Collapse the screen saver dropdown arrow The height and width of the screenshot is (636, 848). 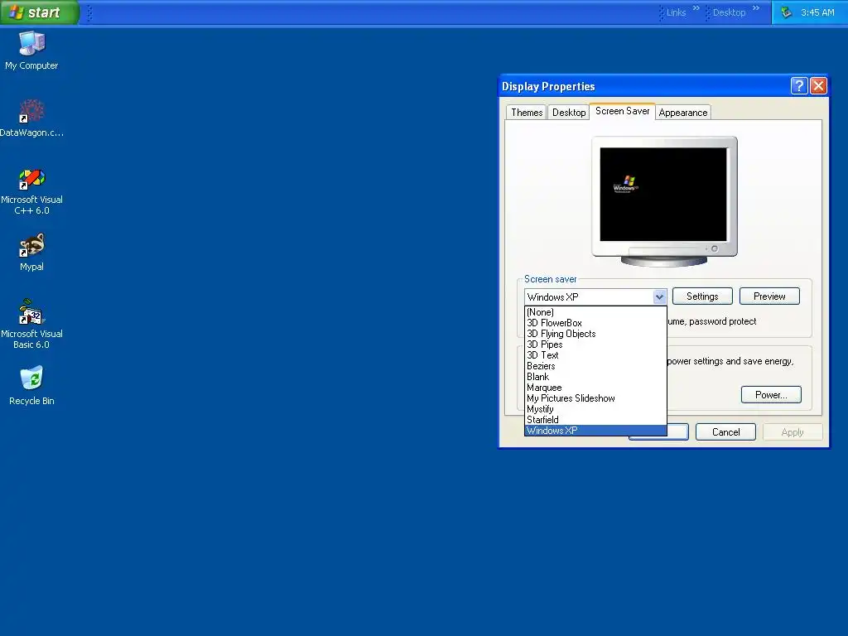point(658,296)
